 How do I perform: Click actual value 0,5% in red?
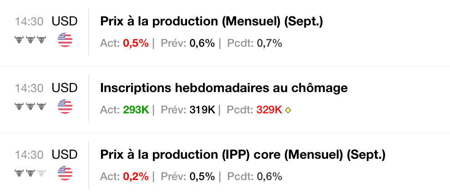click(136, 44)
